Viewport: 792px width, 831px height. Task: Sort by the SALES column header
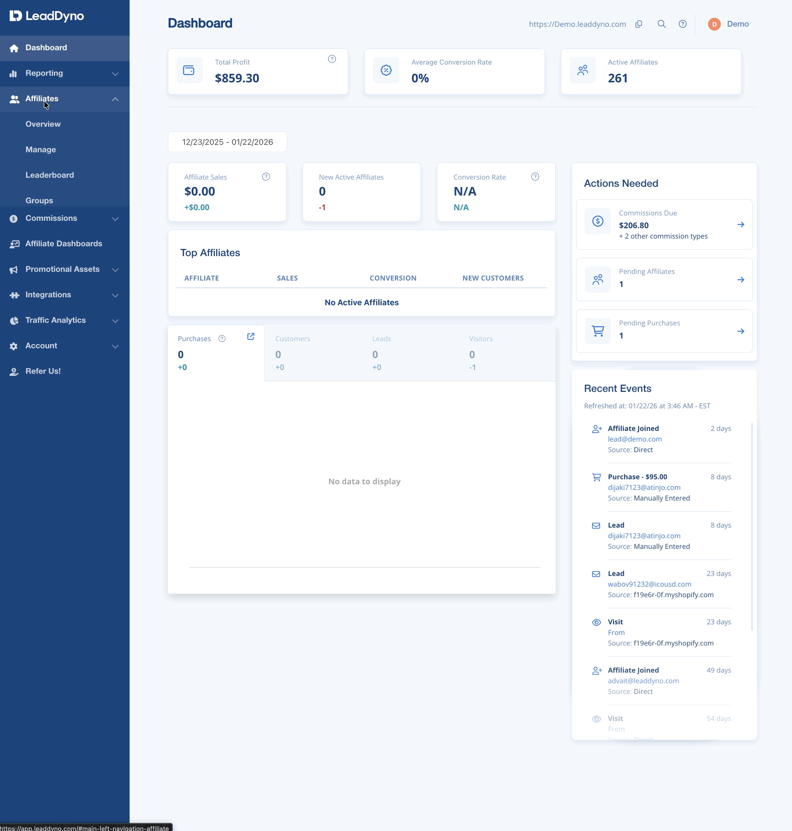click(x=287, y=278)
